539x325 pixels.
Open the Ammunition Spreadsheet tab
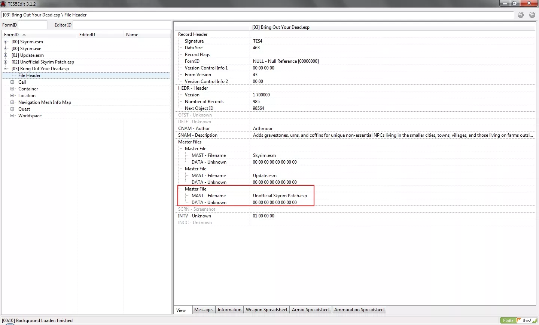(359, 310)
